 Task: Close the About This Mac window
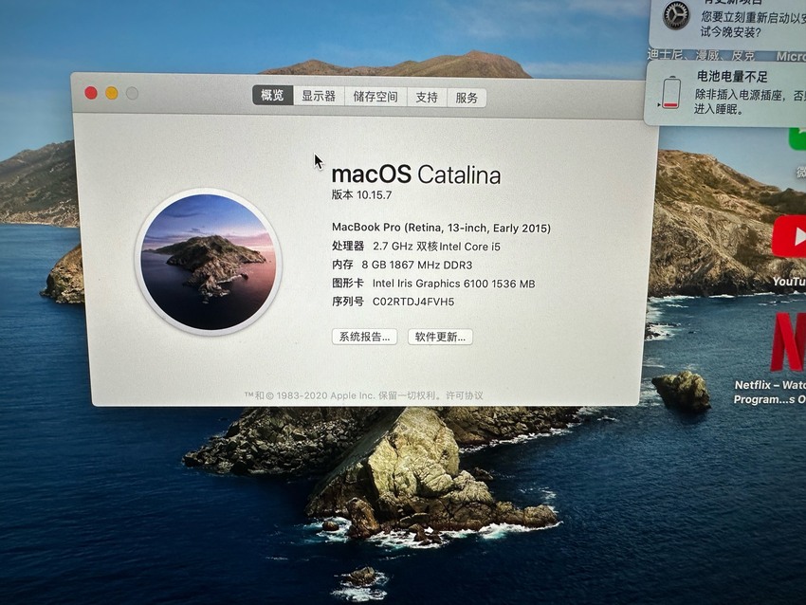coord(91,93)
